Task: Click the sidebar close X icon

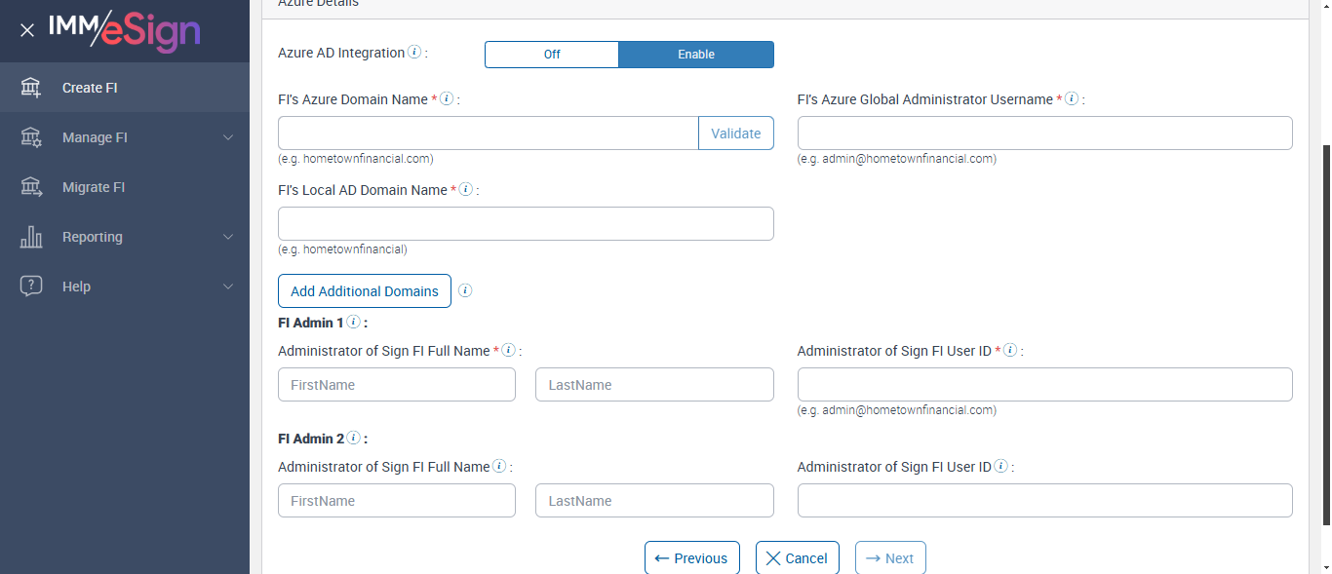Action: point(27,30)
